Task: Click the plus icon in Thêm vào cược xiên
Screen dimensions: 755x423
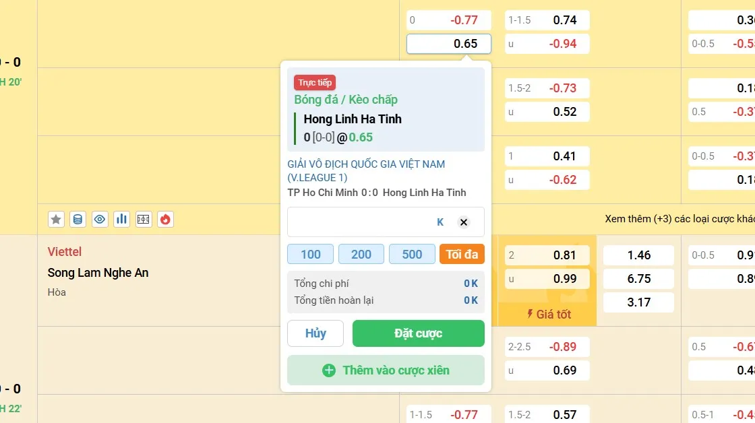Action: [x=329, y=370]
